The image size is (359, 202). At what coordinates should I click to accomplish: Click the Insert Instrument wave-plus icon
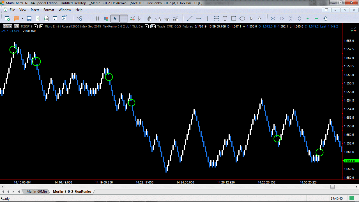point(80,19)
